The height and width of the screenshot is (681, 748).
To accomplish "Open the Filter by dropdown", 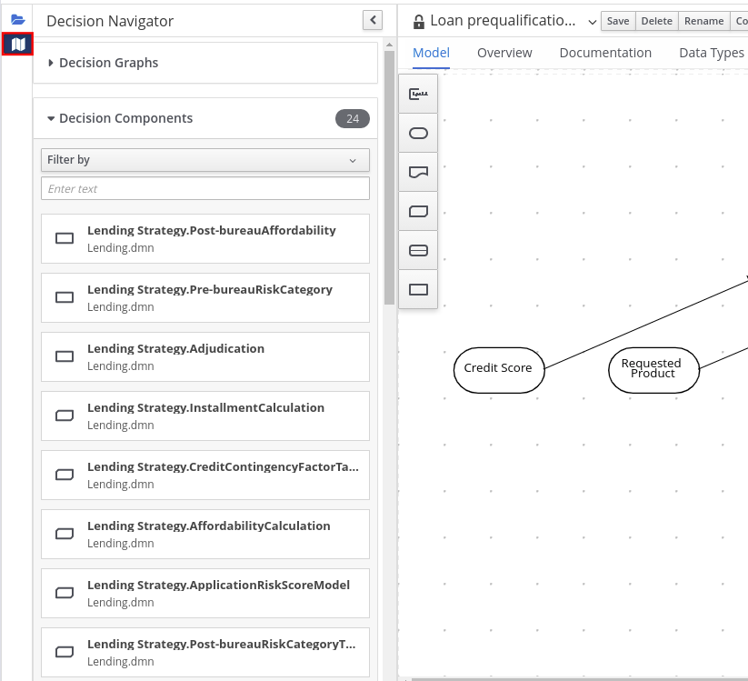I will click(204, 160).
